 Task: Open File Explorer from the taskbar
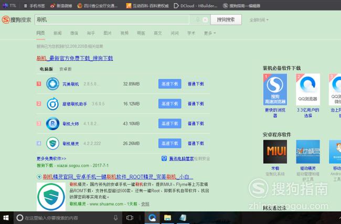167,218
